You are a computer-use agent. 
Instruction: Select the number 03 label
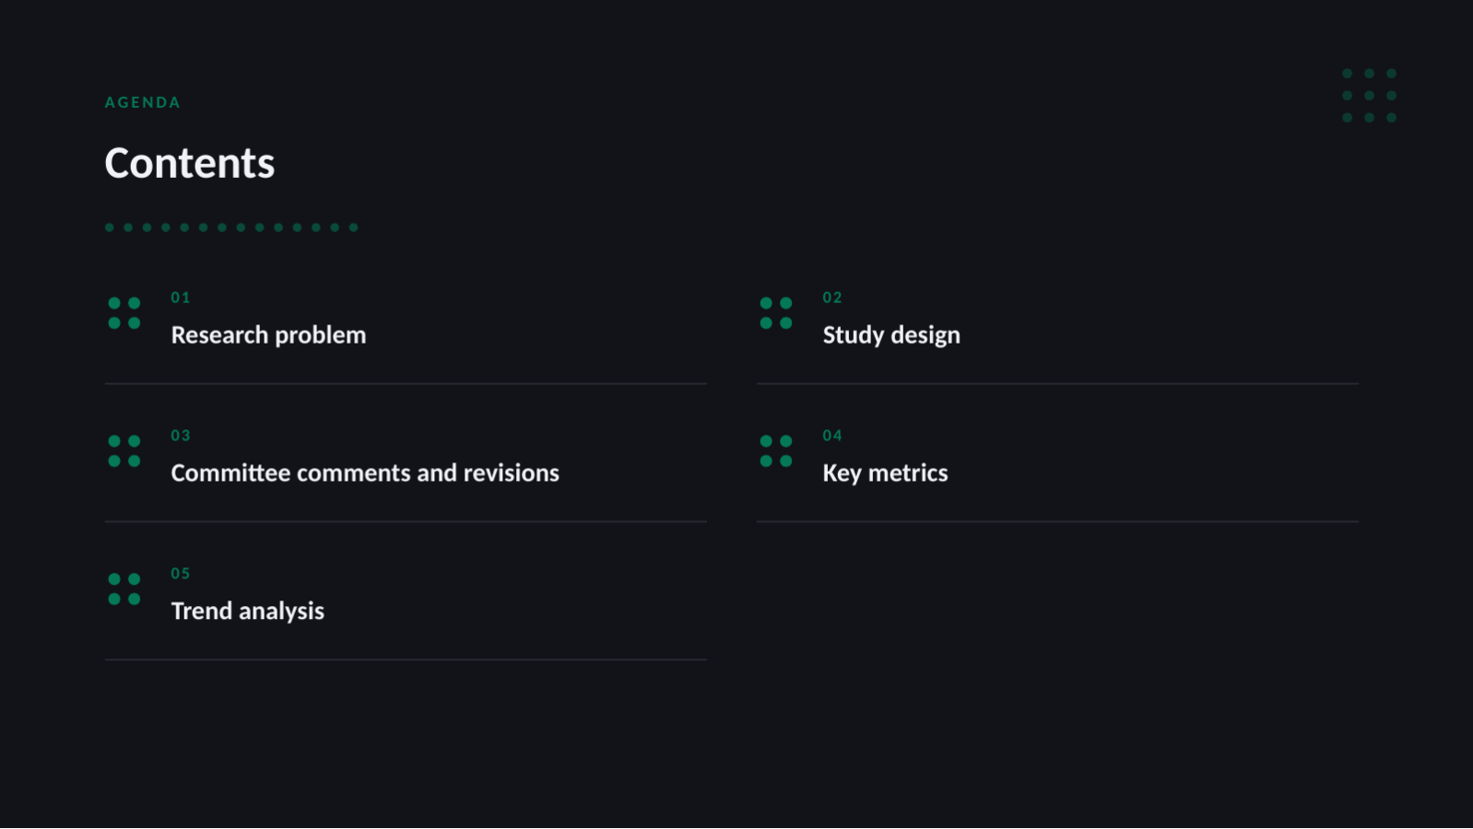[x=181, y=436]
